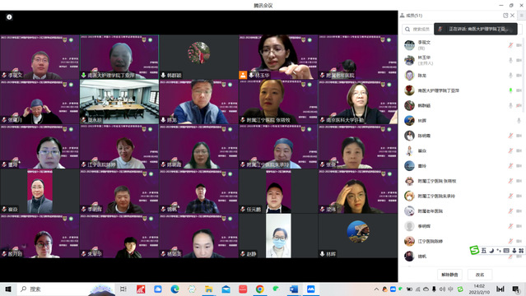
Task: Click the orange contact card icon on 林玉华's tile
Action: [x=243, y=75]
